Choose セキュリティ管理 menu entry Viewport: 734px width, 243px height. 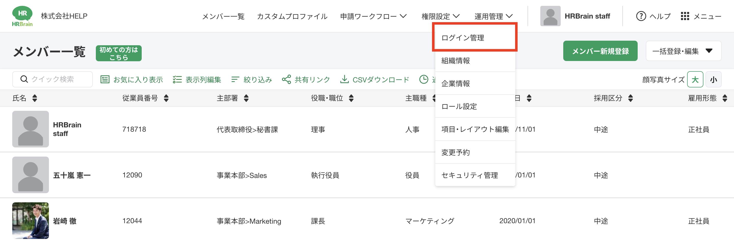[x=469, y=175]
